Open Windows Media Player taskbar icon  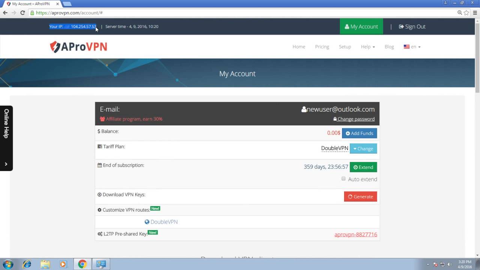click(63, 264)
